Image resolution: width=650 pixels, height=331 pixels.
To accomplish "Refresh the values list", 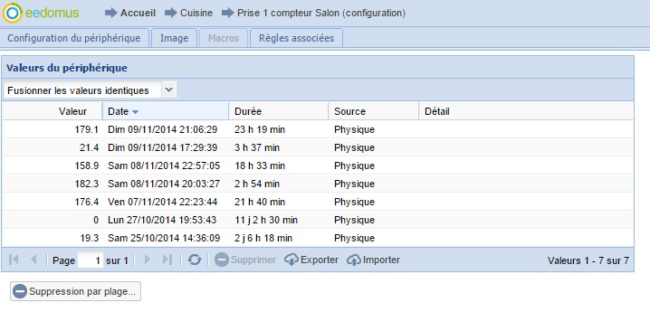I will pyautogui.click(x=195, y=260).
